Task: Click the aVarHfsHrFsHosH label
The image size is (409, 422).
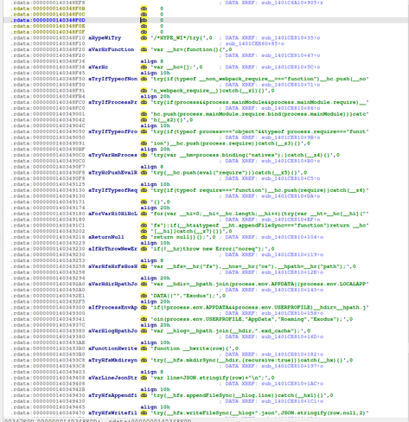Action: 112,266
